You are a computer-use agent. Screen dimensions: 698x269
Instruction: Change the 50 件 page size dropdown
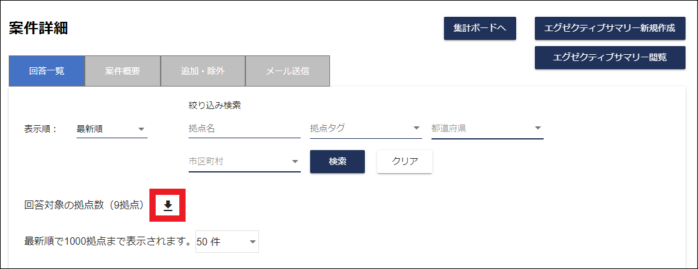point(226,242)
